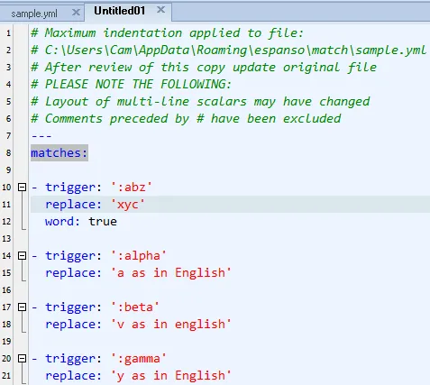Click 'word: true' text
The width and height of the screenshot is (430, 385).
pos(81,222)
